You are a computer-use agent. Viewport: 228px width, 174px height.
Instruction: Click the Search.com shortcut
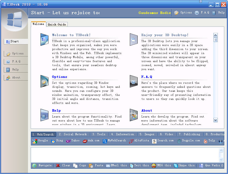pos(163,141)
